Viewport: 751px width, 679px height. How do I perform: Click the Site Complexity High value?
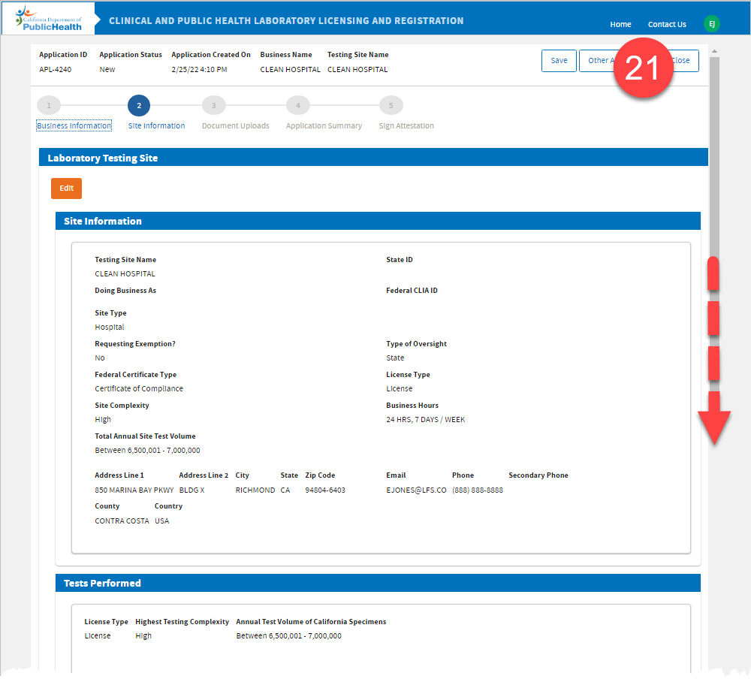pos(103,419)
